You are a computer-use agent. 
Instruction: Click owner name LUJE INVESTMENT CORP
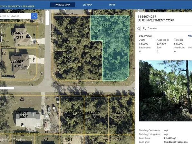tap(156, 20)
